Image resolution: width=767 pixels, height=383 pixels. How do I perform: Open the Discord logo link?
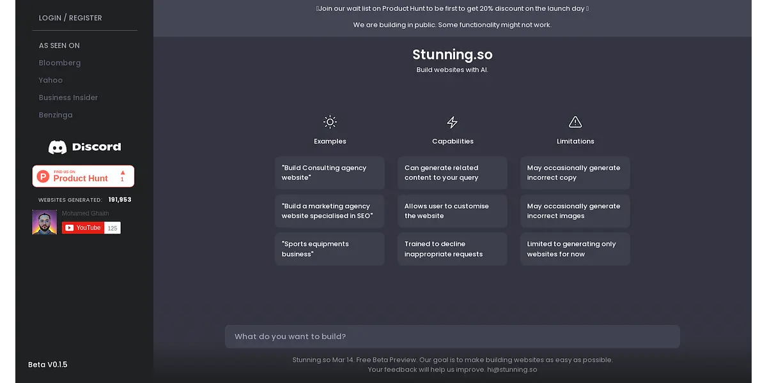pyautogui.click(x=84, y=147)
